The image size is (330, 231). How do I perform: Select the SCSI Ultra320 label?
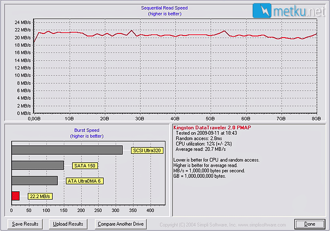click(147, 151)
